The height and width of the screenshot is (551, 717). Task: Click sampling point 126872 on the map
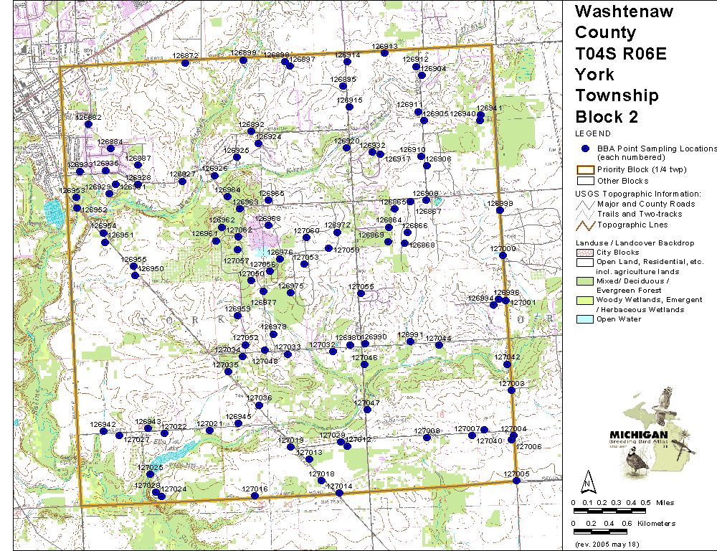point(185,63)
